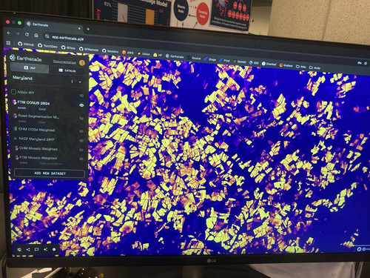
Task: Show the NAIP Maryland 2017 layer
Action: pos(81,141)
